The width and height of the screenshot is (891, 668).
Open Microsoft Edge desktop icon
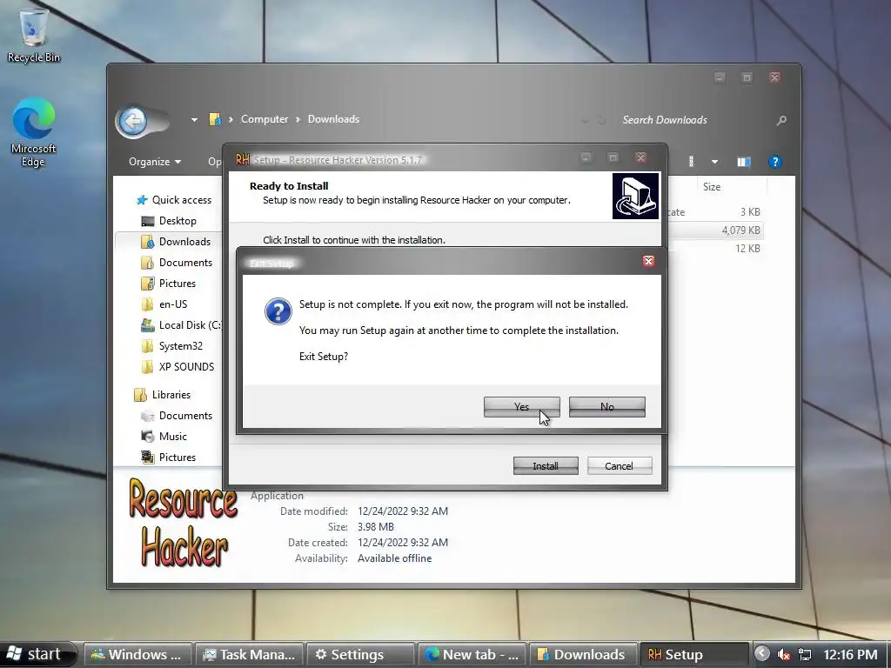tap(34, 133)
